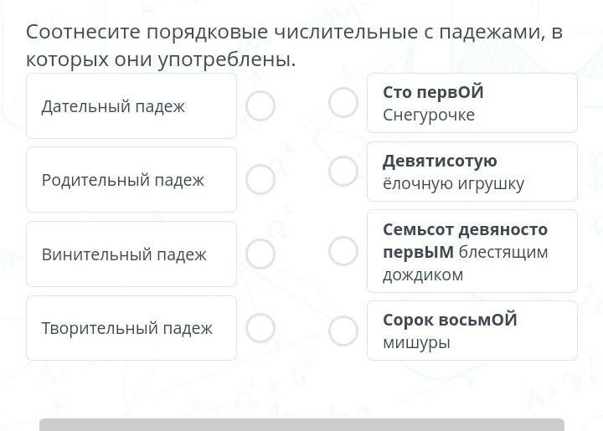
Task: Pick the Семьсот девяносто первЫМ блестящим дождиком card
Action: click(x=472, y=251)
